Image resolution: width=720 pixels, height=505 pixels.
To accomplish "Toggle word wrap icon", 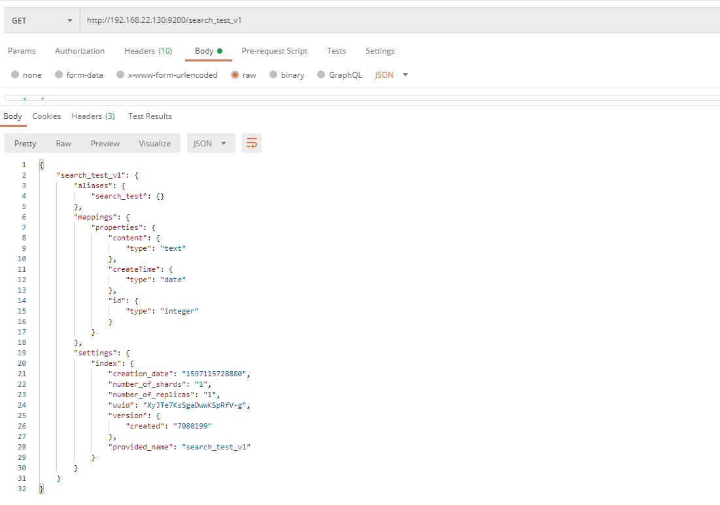I will (x=252, y=143).
